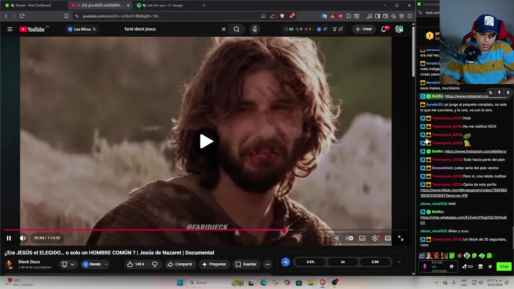Click the IQ icon in player controls
This screenshot has width=514, height=289.
point(337,238)
